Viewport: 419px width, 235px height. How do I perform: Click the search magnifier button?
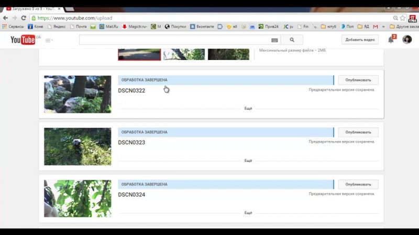(292, 40)
